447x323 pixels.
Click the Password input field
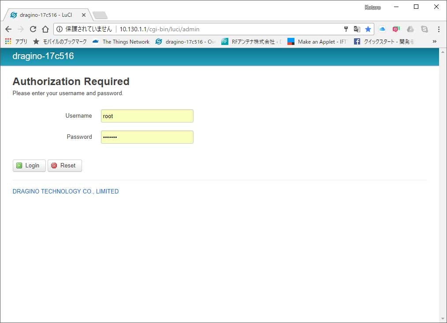pos(147,137)
